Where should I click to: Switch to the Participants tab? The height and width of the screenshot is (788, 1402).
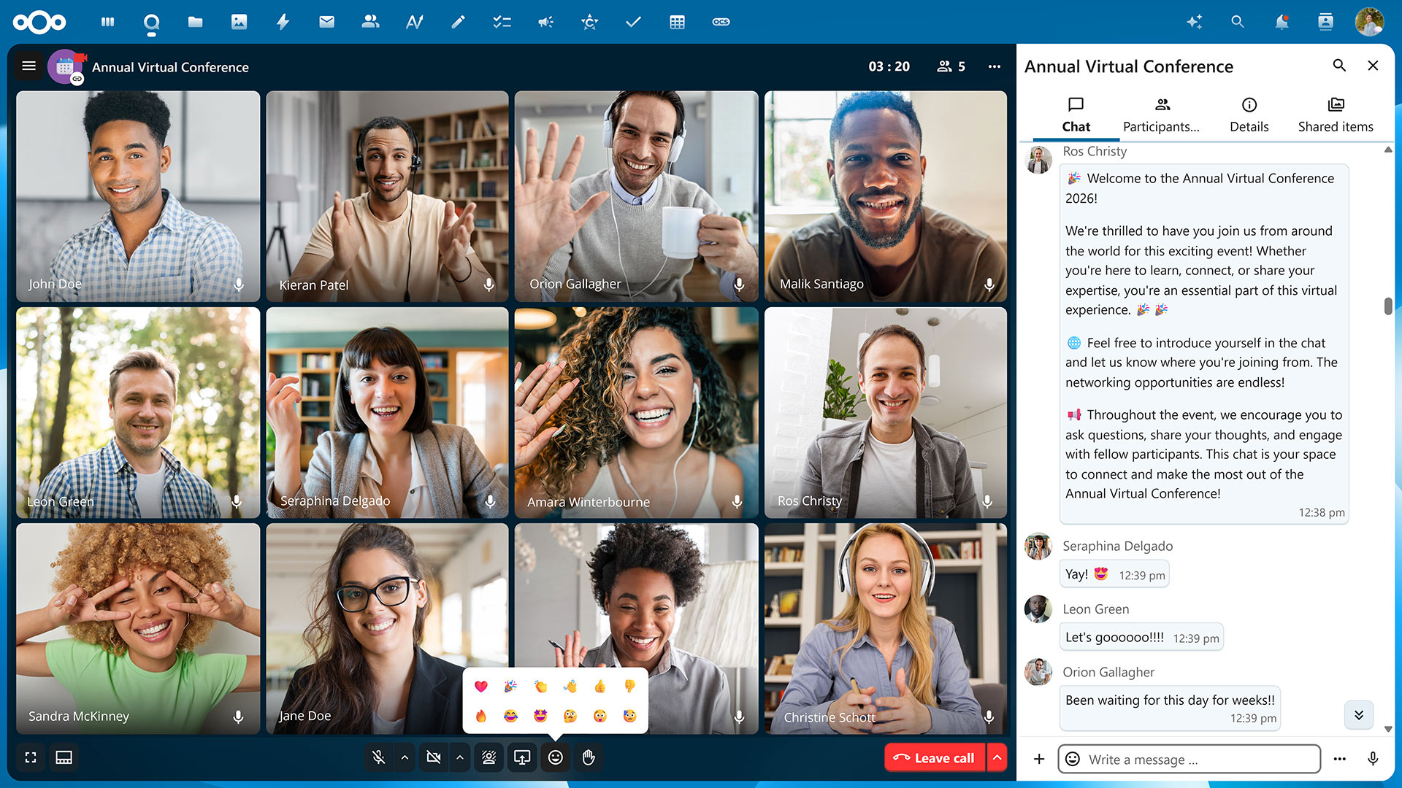(x=1160, y=115)
